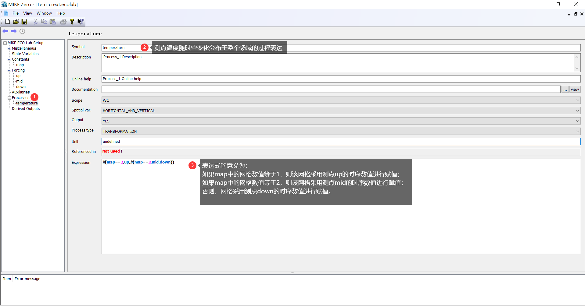Click the view button next to Documentation
585x306 pixels.
coord(575,89)
